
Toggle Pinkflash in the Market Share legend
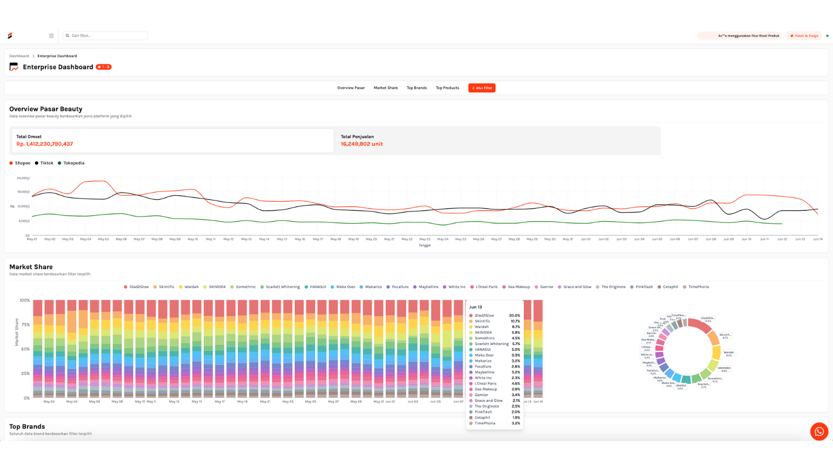click(x=641, y=287)
